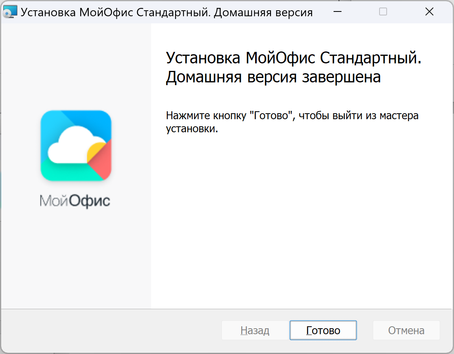Click the heading line Установка МойОфис Стандартный
The height and width of the screenshot is (354, 454).
click(293, 58)
